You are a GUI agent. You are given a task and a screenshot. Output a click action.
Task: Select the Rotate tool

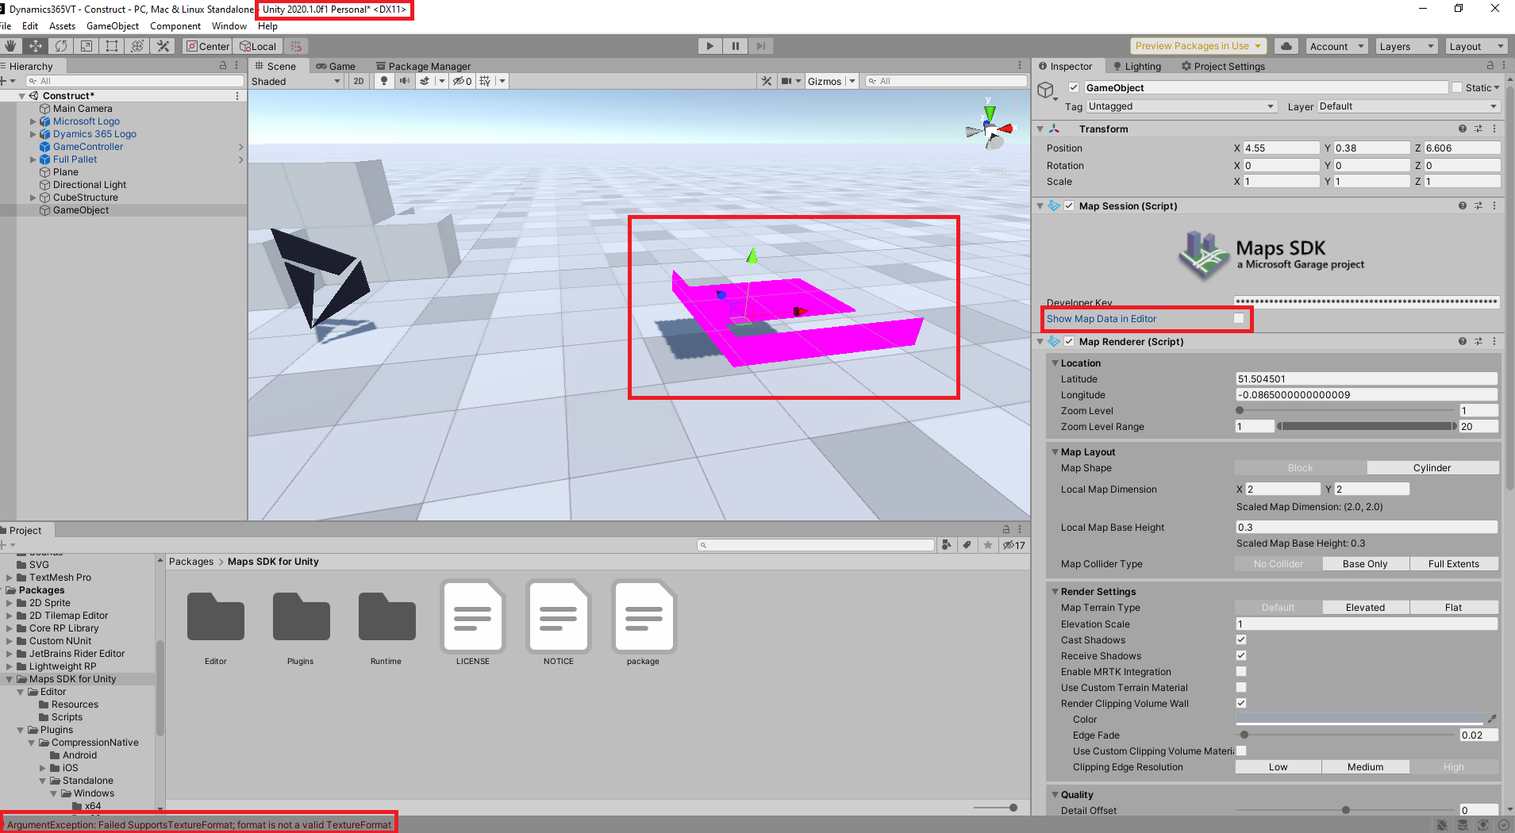(x=61, y=45)
